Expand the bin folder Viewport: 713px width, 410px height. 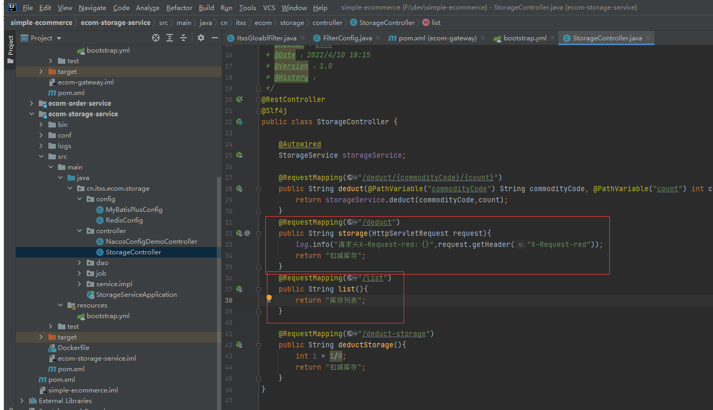41,125
